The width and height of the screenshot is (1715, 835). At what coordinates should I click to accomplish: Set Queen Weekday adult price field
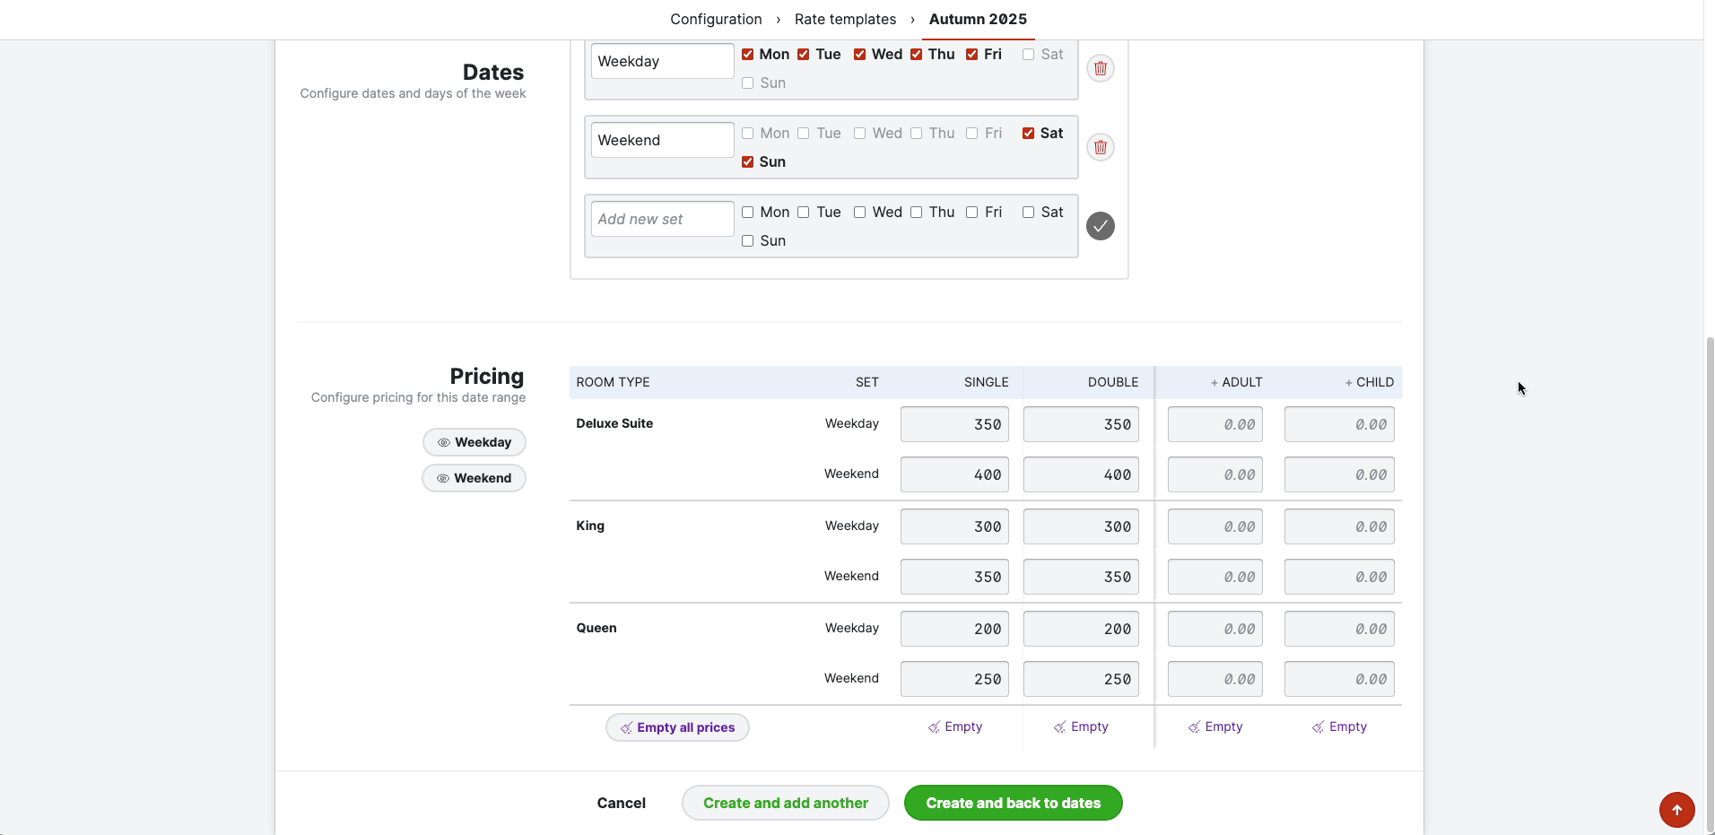(1215, 629)
